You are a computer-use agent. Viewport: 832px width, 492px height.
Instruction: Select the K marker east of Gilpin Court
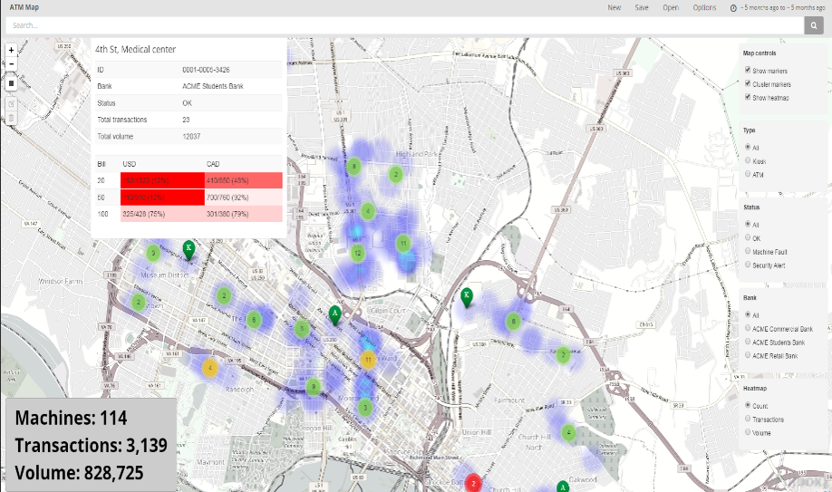point(467,296)
